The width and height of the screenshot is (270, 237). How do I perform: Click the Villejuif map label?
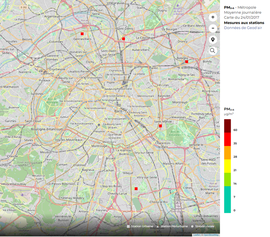(128, 173)
